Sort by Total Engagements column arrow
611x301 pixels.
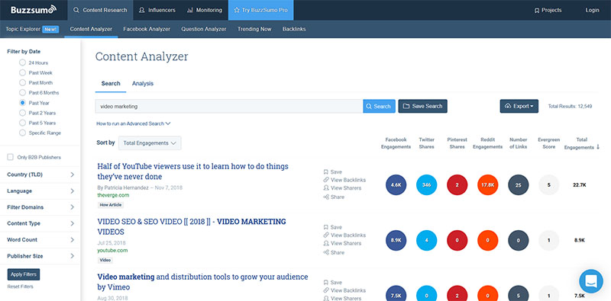598,147
